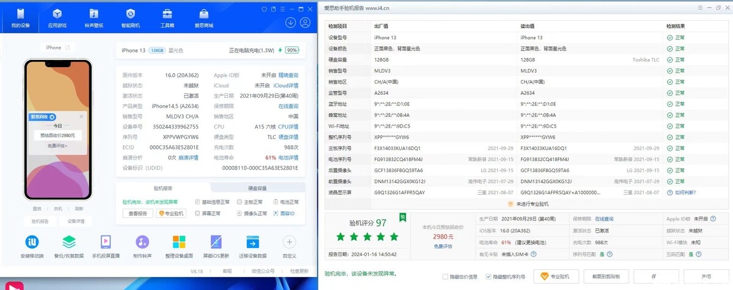Click the 关机 shutdown link
The height and width of the screenshot is (290, 733).
58,209
